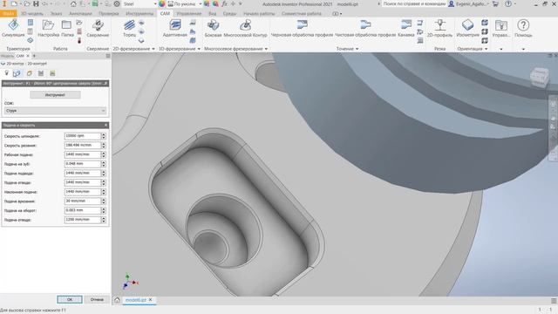Adjust the Подача врезания stepper
The height and width of the screenshot is (314, 558).
coord(104,201)
